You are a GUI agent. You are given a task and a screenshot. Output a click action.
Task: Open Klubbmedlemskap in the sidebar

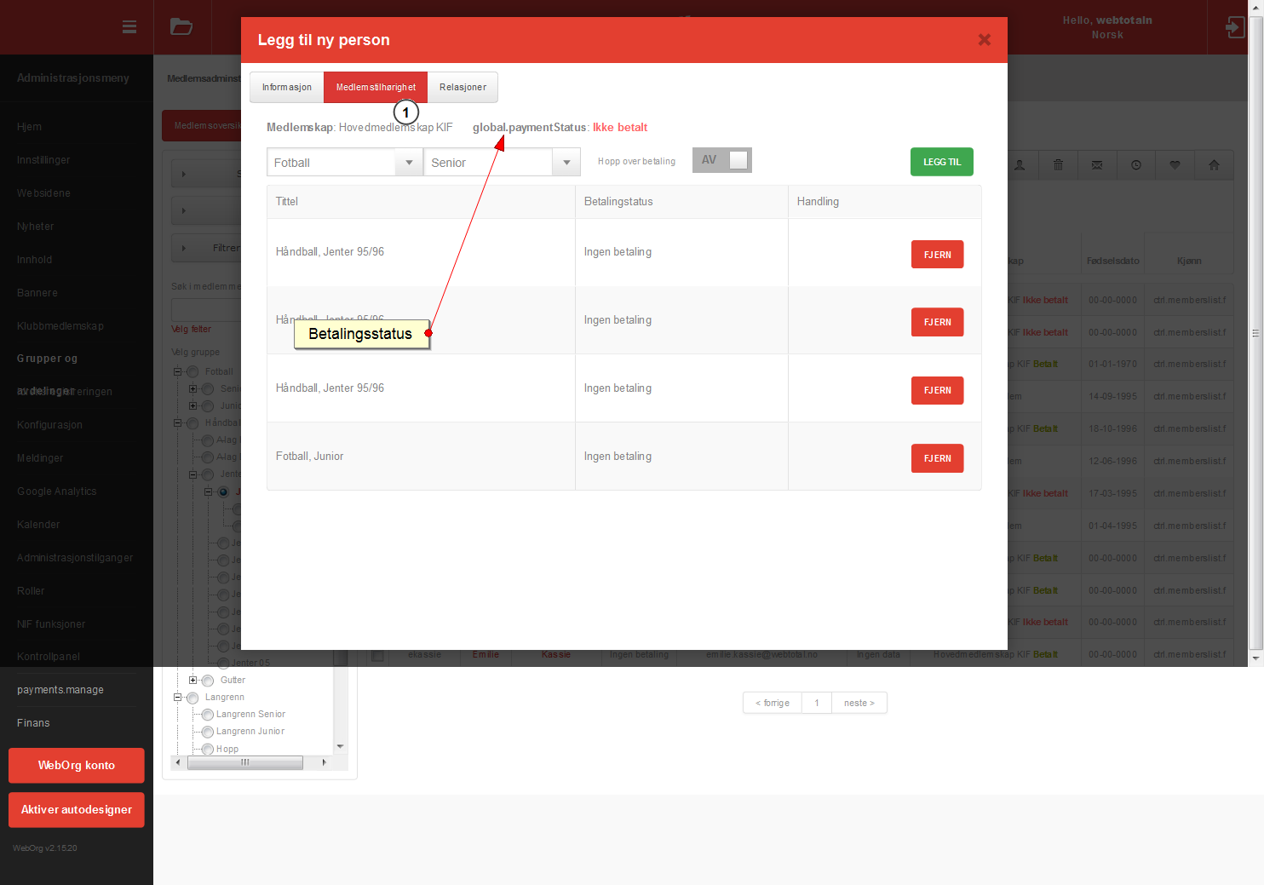coord(60,326)
